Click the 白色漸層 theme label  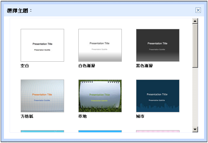[87, 66]
